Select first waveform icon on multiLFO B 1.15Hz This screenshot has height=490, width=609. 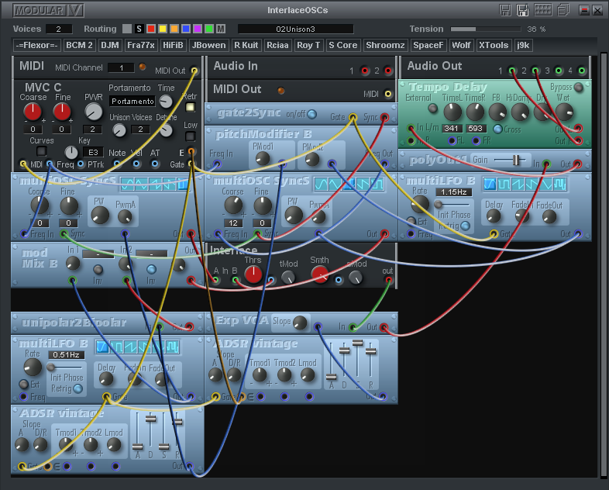(x=490, y=184)
